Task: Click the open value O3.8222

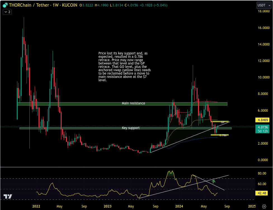Action: tap(86, 5)
